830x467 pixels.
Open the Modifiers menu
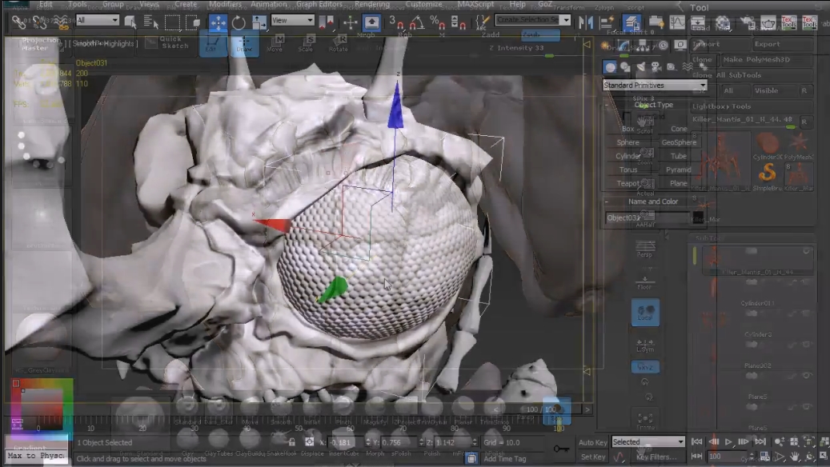(225, 4)
